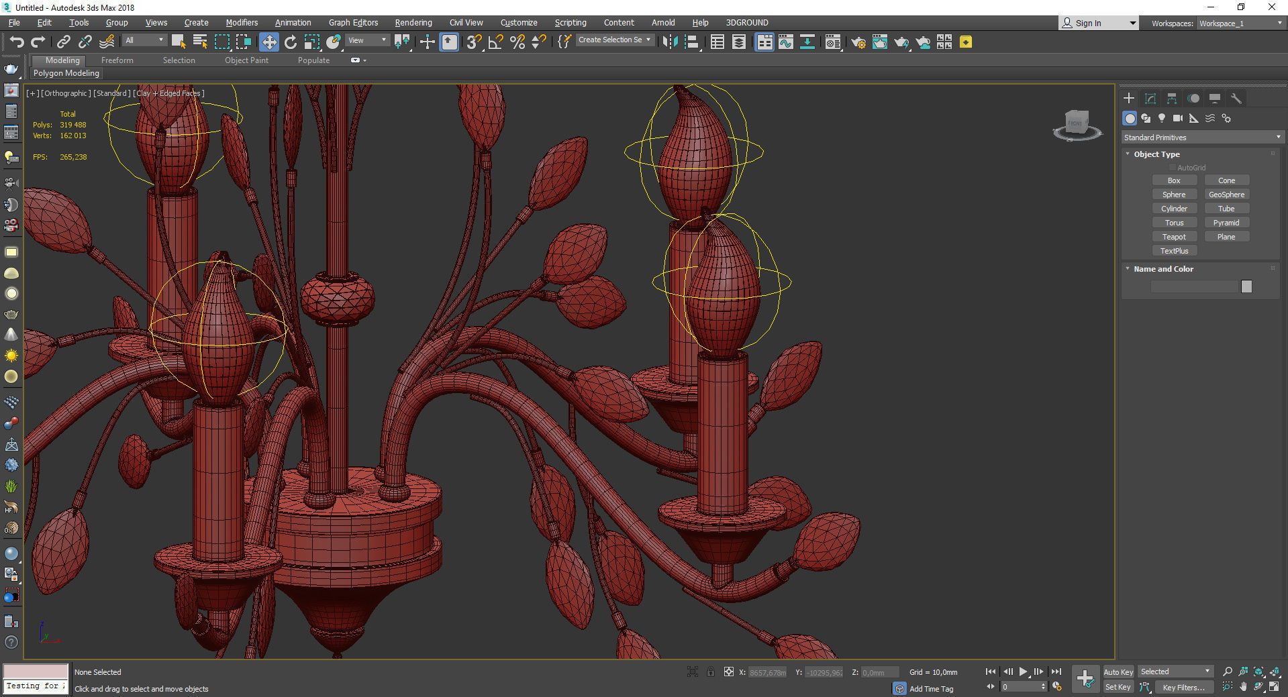Toggle Spinner Snap

tap(538, 42)
